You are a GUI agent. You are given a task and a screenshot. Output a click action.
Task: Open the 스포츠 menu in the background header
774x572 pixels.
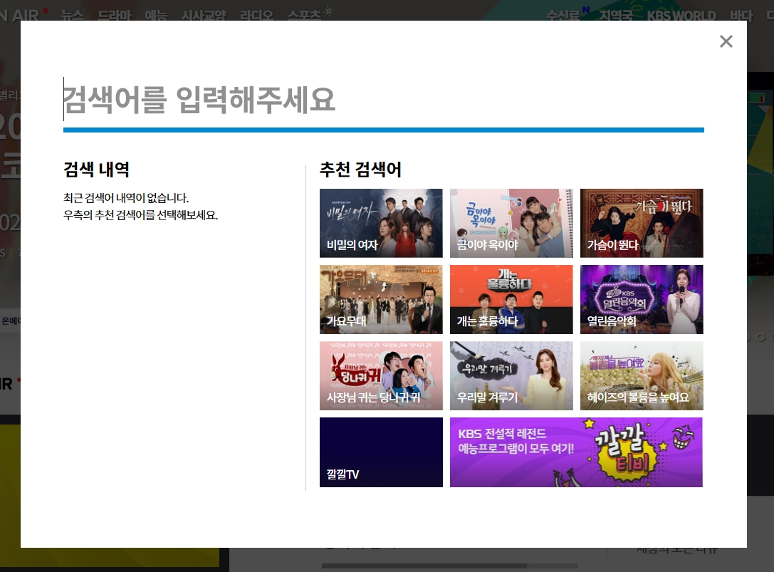tap(305, 15)
